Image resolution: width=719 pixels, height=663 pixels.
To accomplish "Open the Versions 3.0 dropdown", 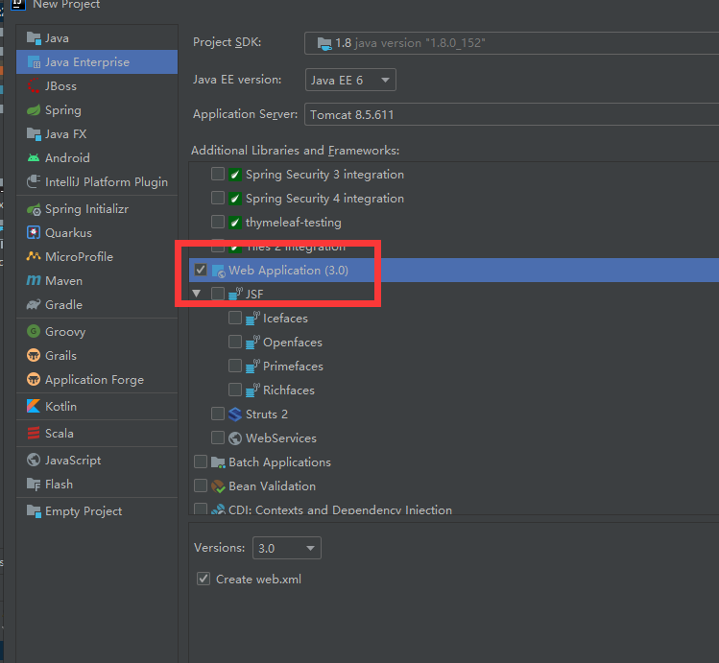I will point(287,548).
